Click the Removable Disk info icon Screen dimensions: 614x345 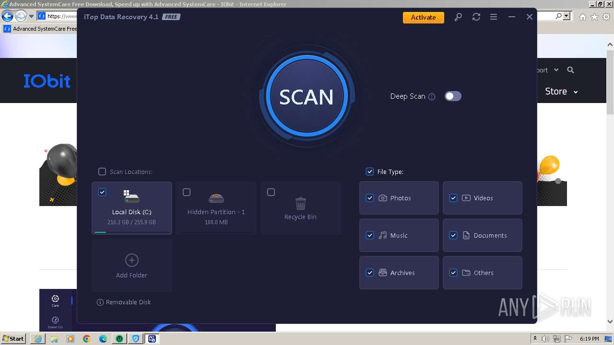[x=100, y=302]
